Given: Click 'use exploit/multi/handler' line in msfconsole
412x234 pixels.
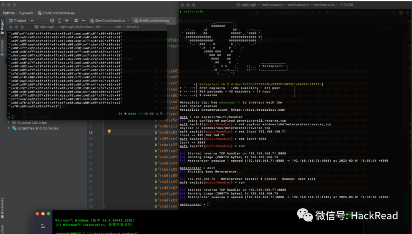Looking at the screenshot, I should [x=211, y=117].
